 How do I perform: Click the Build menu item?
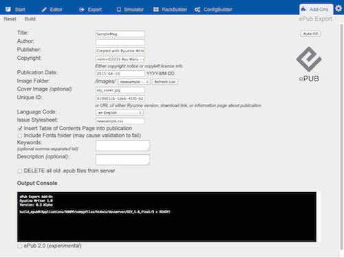30,19
